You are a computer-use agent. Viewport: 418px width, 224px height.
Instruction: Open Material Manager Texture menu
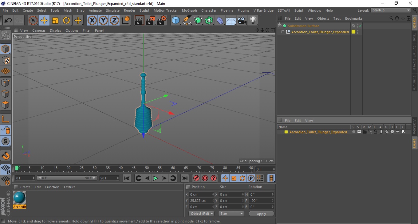[69, 187]
